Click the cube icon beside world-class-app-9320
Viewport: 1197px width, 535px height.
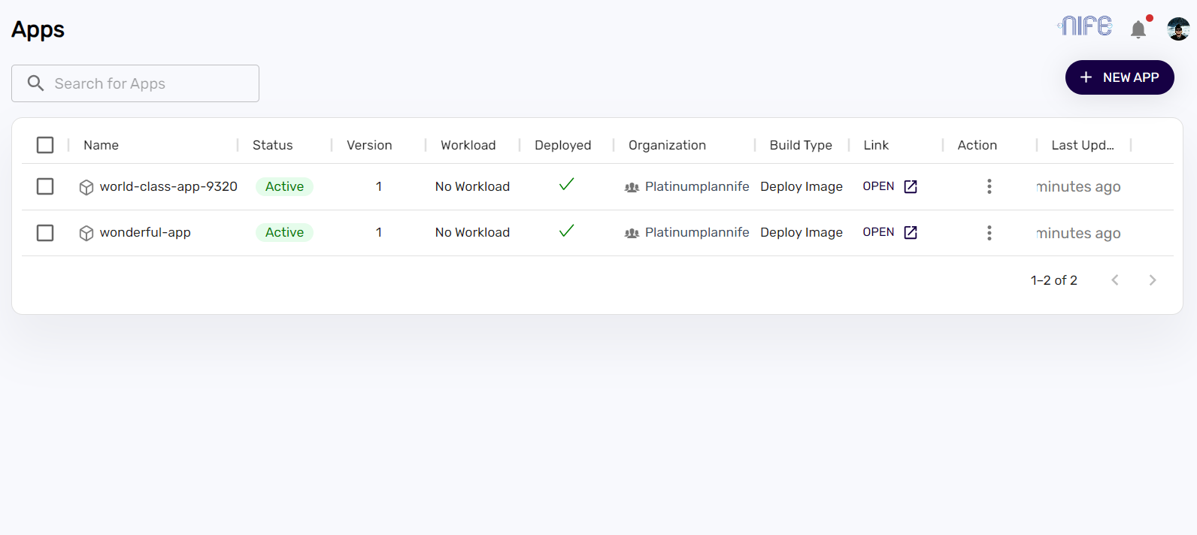[86, 187]
